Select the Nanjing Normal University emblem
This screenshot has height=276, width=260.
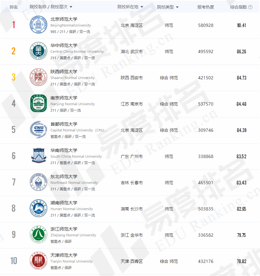coord(39,103)
